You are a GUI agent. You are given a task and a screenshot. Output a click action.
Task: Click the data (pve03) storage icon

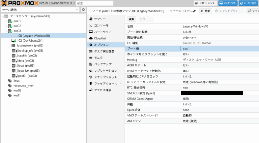pos(15,61)
